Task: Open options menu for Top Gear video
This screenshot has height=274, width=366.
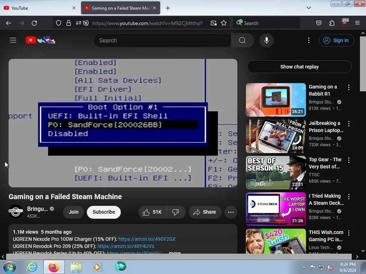Action: coord(349,160)
